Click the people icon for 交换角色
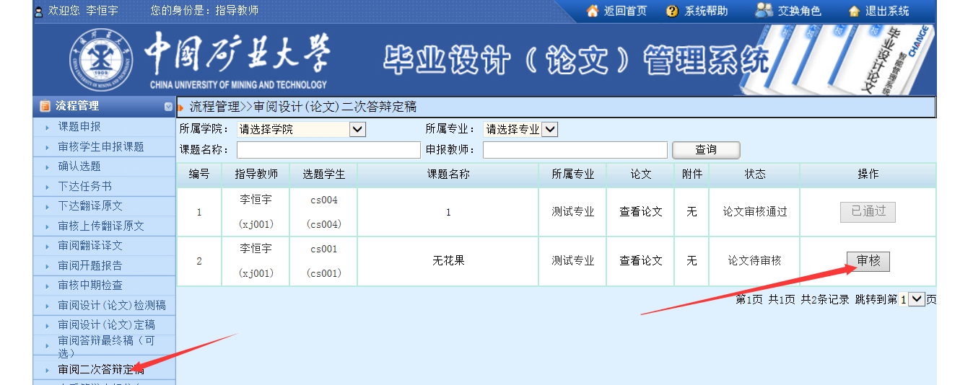973x385 pixels. coord(764,10)
